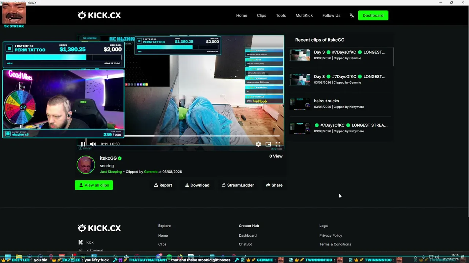The image size is (469, 263).
Task: Open the Kick social link in footer
Action: (86, 242)
